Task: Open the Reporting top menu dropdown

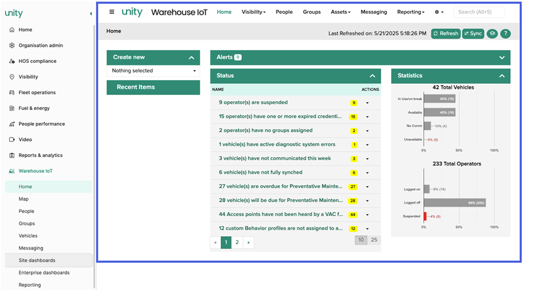Action: (x=411, y=12)
